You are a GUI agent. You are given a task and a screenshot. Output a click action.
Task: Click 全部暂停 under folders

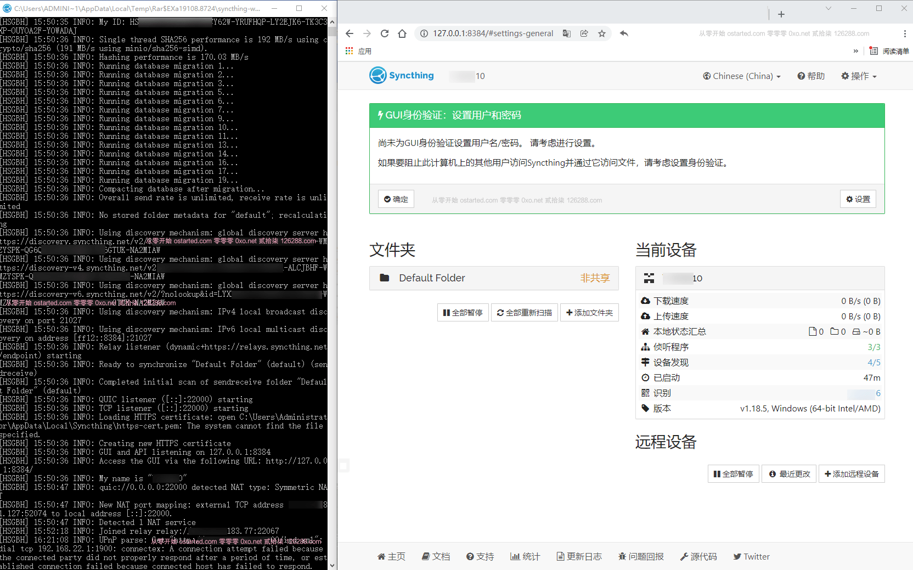tap(463, 313)
